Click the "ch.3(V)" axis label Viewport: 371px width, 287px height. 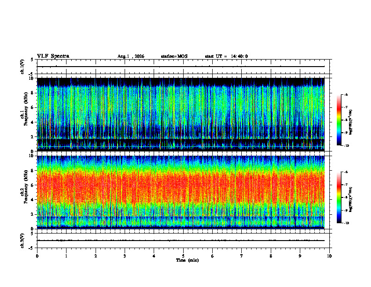[x=22, y=241]
